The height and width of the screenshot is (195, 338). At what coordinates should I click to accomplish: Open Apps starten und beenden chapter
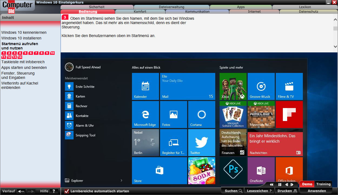point(24,68)
